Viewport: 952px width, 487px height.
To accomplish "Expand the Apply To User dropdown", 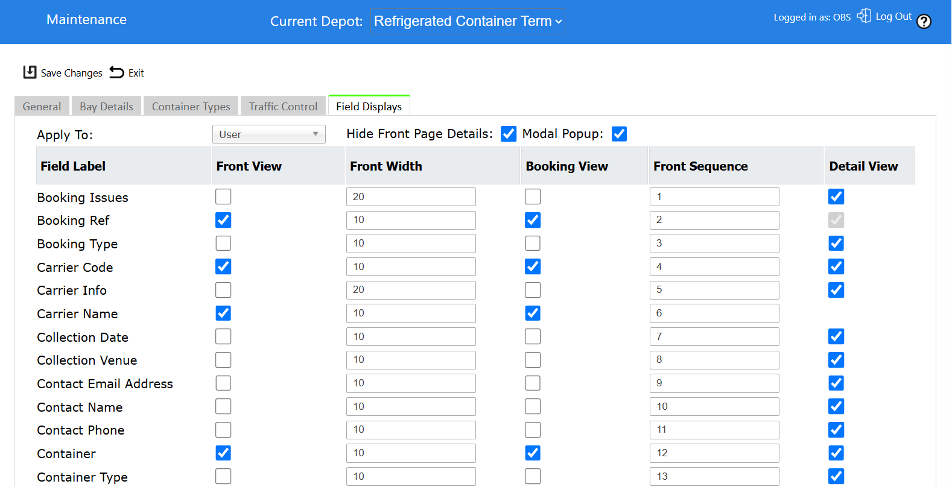I will point(269,134).
